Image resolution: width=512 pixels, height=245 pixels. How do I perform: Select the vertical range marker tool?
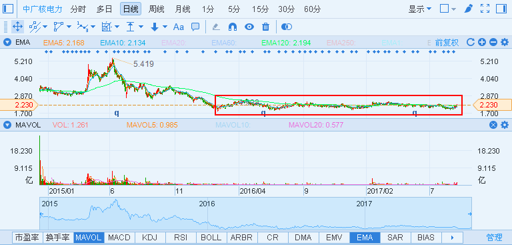click(131, 27)
